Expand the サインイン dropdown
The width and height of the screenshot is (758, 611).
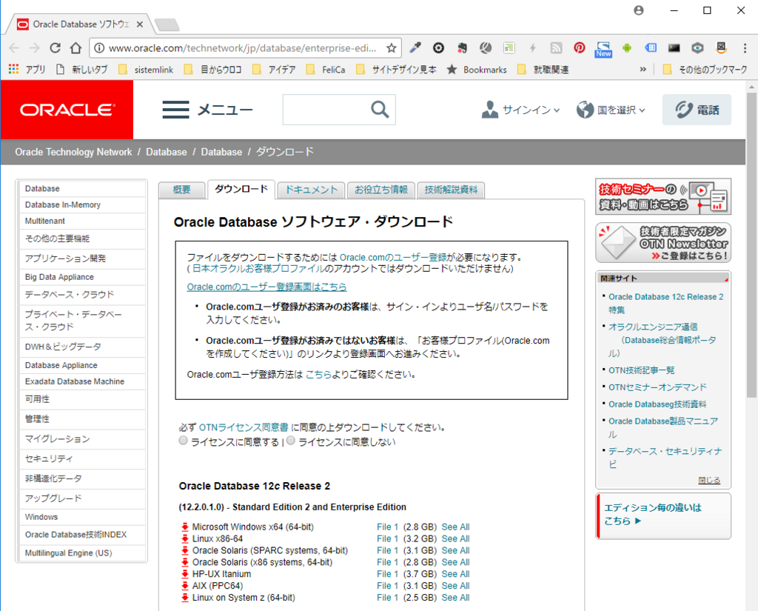point(520,110)
